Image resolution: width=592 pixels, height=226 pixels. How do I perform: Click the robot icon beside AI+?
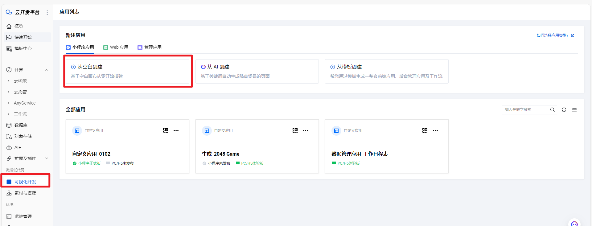pos(9,147)
